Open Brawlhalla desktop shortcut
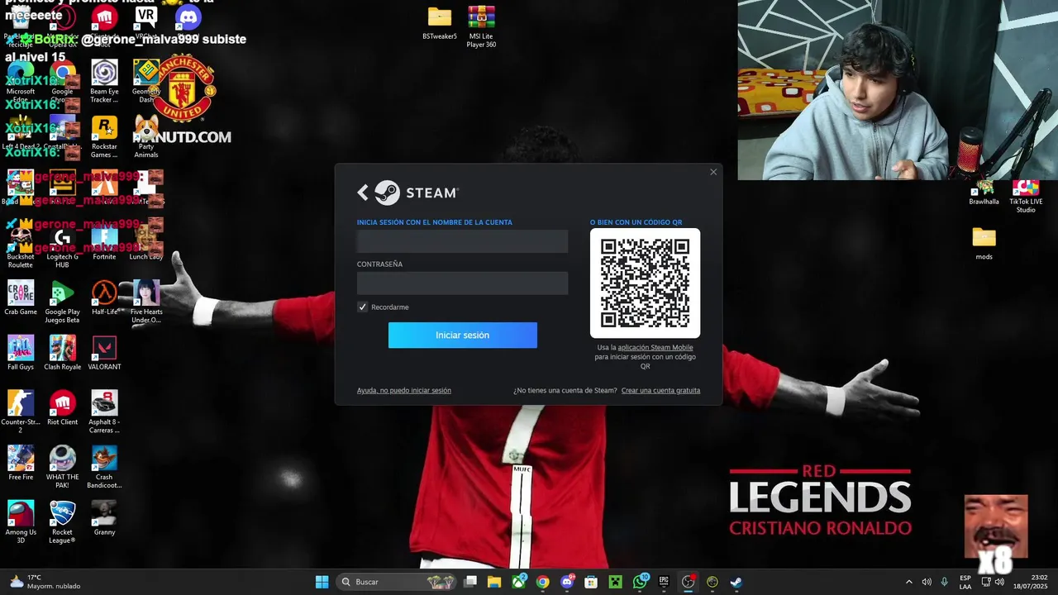The image size is (1058, 595). click(x=984, y=192)
